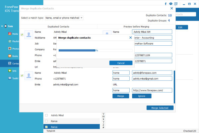
Task: Click the preview Name field Ashirly Mikel AM
Action: click(x=152, y=32)
